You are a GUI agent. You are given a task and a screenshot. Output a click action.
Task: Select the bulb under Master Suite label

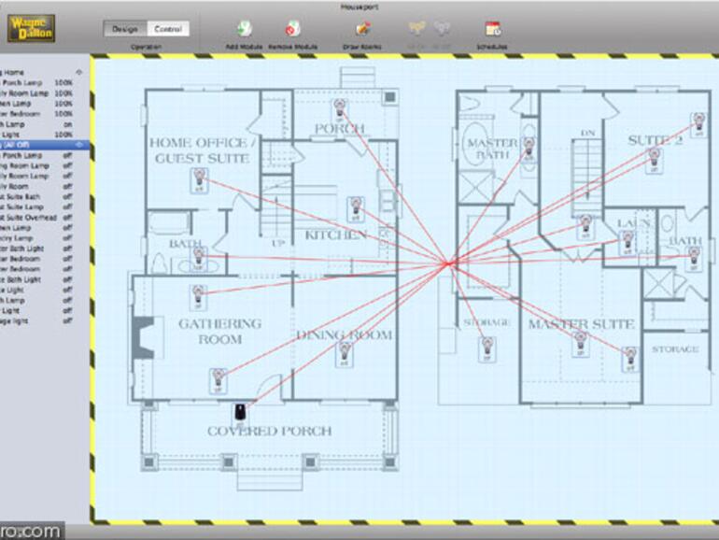coord(581,344)
